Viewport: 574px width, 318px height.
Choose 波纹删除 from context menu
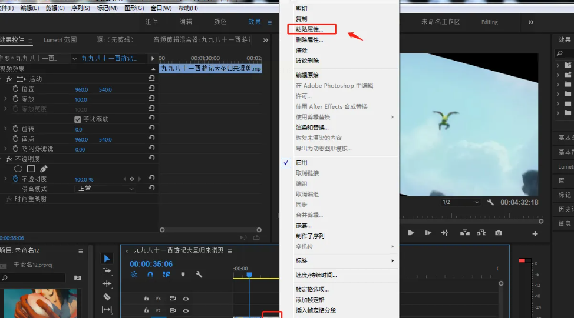click(307, 61)
